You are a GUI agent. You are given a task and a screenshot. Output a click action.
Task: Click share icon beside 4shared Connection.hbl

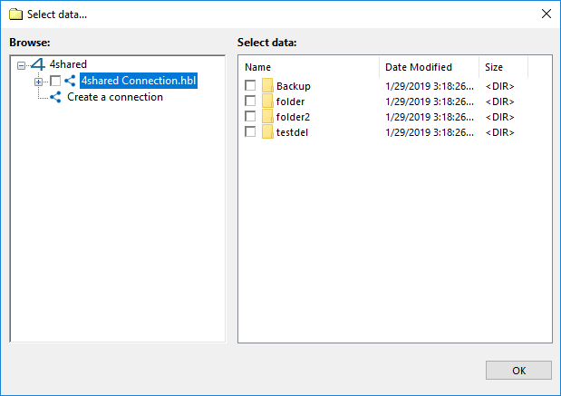coord(70,81)
